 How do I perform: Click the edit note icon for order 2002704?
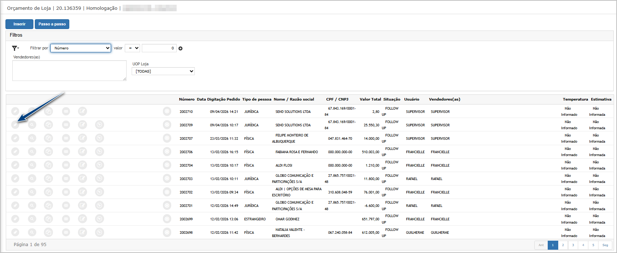click(83, 165)
